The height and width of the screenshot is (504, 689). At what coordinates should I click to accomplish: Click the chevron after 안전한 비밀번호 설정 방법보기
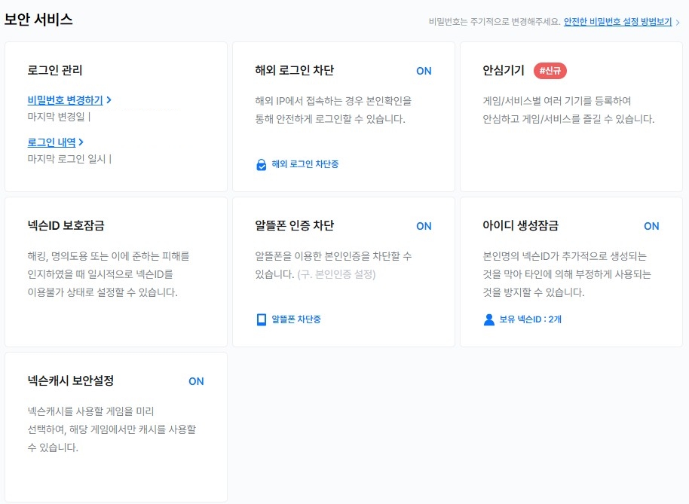(x=678, y=23)
